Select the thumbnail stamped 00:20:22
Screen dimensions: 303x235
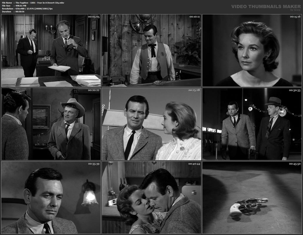point(51,124)
